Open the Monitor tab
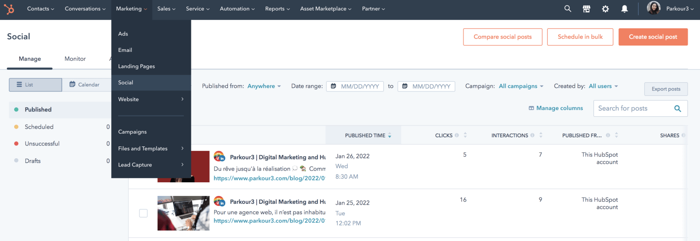The image size is (700, 241). point(75,59)
